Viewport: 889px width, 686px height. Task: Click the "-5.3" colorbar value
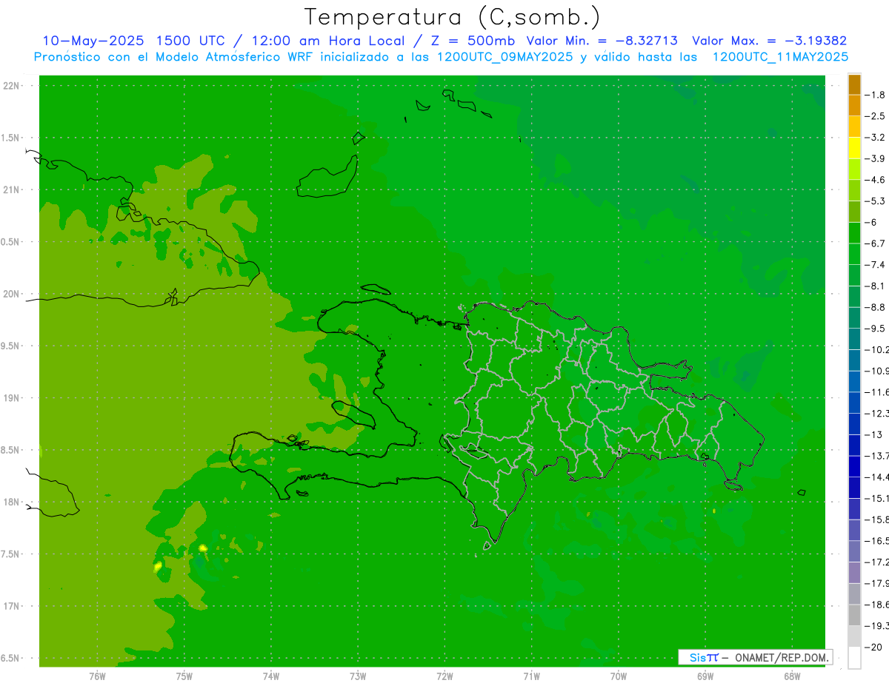875,201
